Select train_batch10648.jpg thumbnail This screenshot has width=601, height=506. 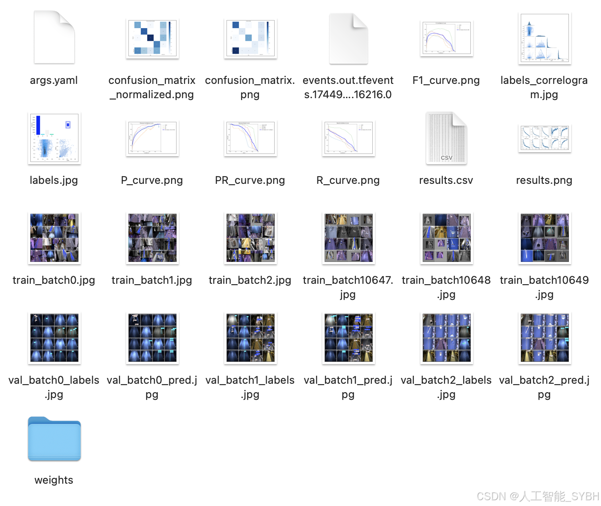[447, 238]
